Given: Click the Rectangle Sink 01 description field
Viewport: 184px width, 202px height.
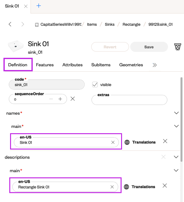Looking at the screenshot, I should pos(65,187).
